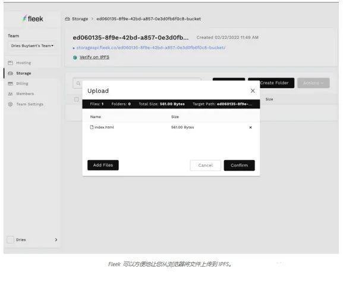Click the Created 02/22/2022 timestamp
The image size is (343, 281).
(228, 38)
